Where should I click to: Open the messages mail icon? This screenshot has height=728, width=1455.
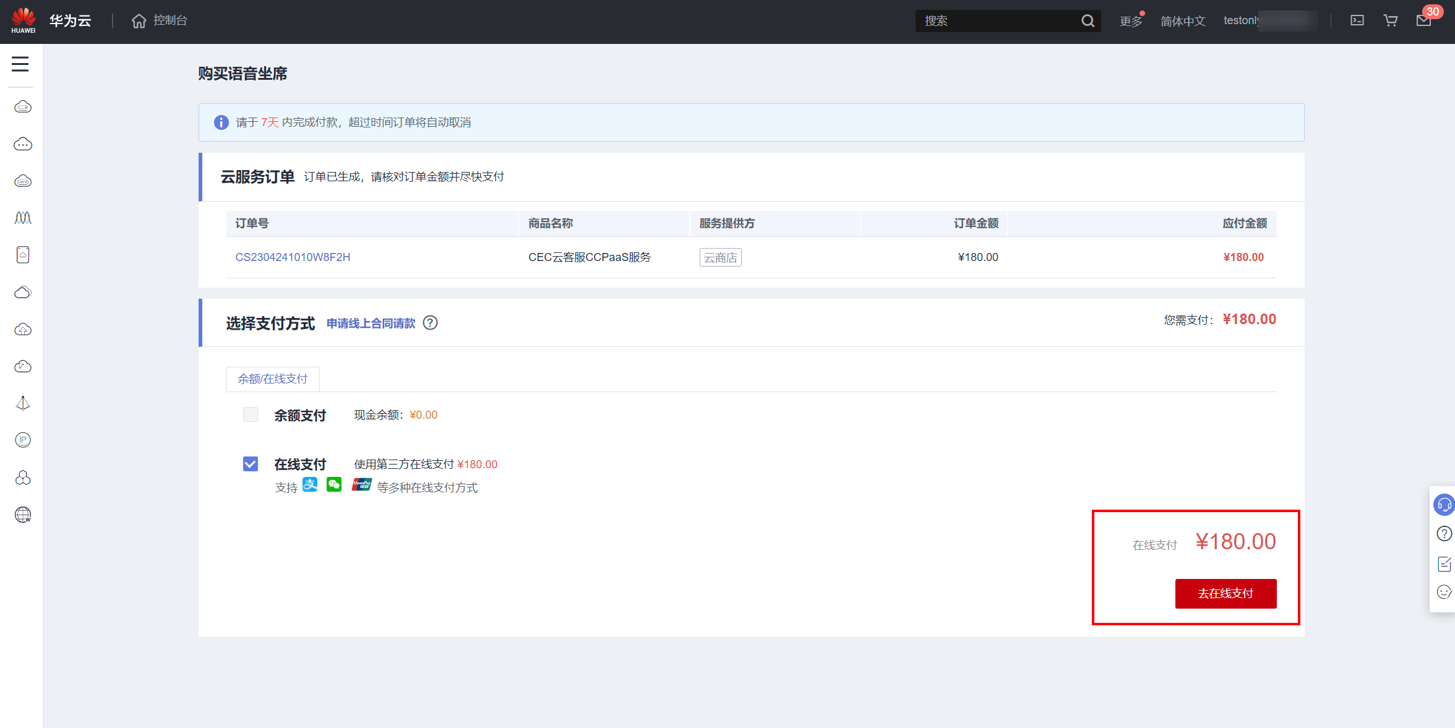(x=1423, y=21)
